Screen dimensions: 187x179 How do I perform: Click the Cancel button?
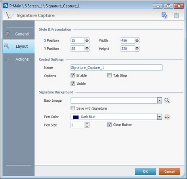170,172
